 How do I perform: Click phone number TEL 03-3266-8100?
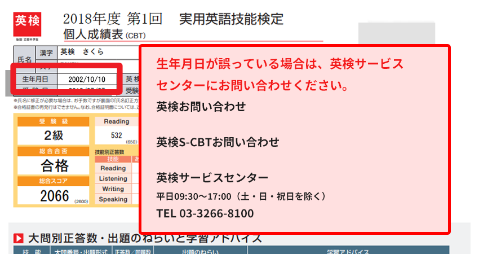[x=205, y=213]
